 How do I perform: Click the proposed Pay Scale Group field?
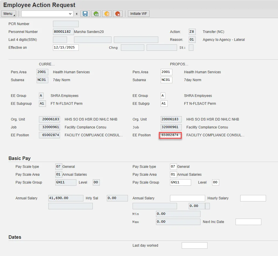180,182
